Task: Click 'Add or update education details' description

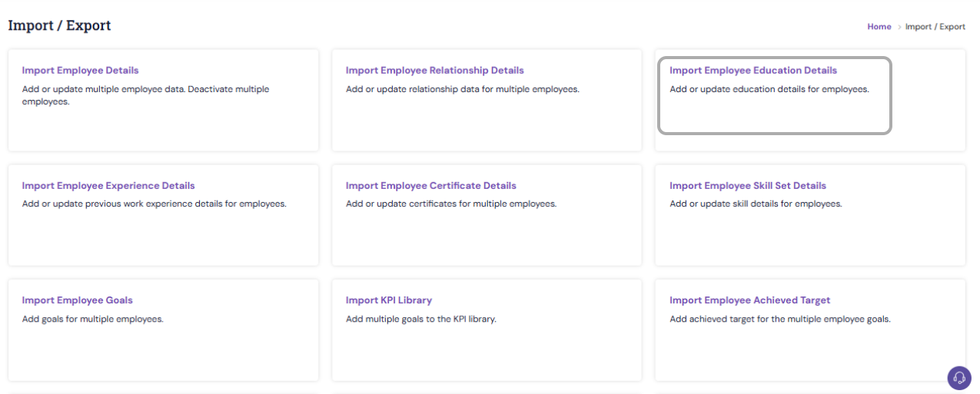Action: pos(769,89)
